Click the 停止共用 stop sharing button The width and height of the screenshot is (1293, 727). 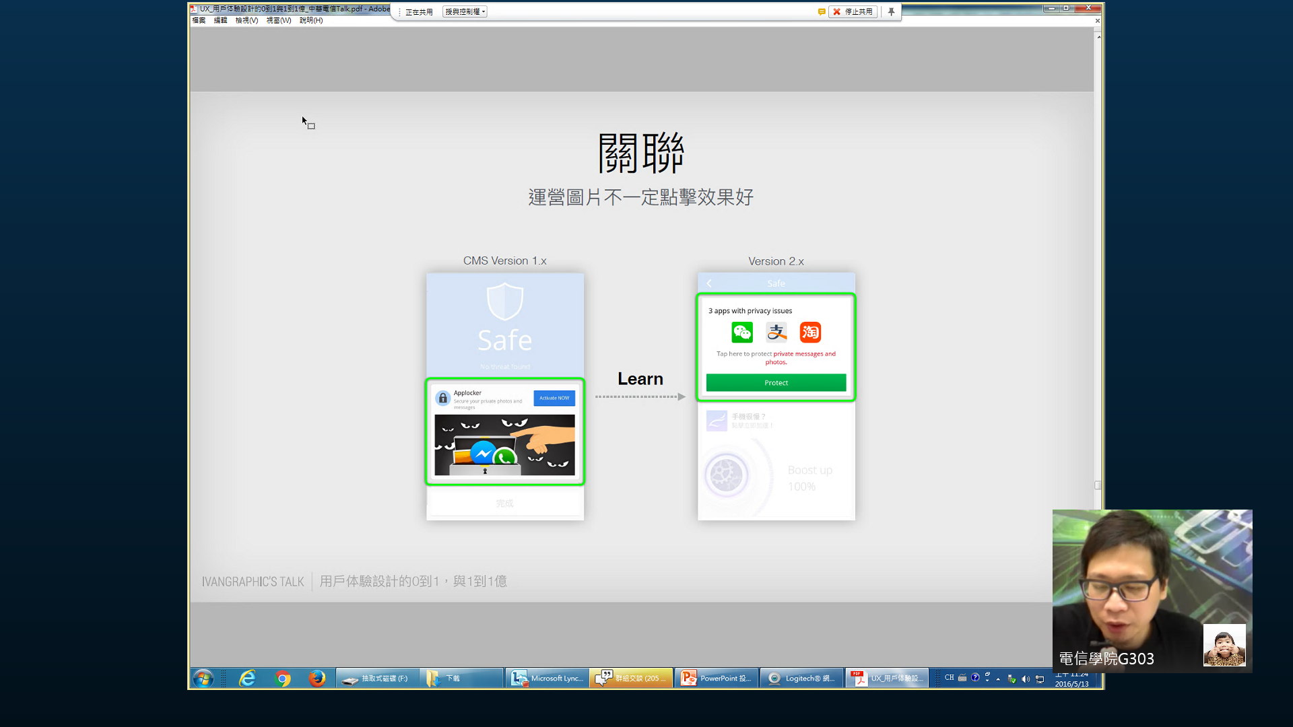tap(853, 11)
